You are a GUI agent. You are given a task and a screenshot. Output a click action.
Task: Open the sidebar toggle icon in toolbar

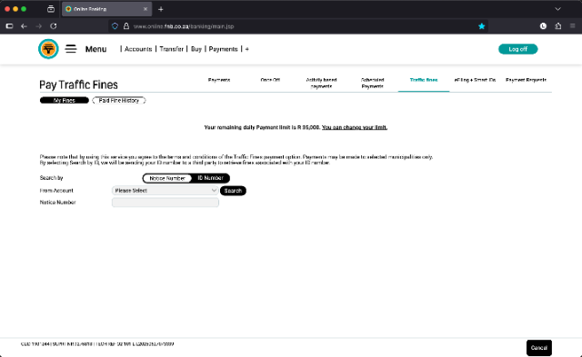9,26
